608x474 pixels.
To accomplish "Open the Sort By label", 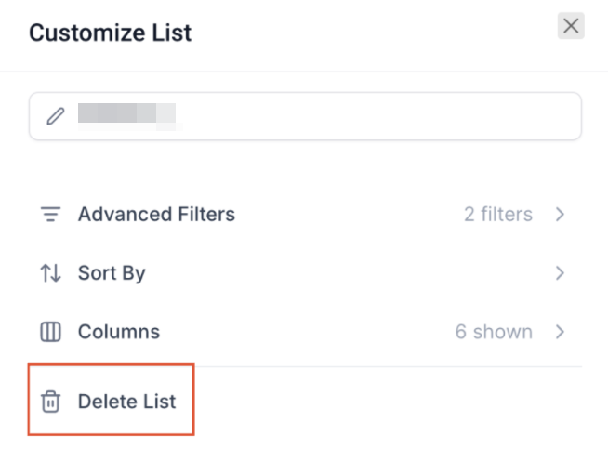I will click(112, 273).
